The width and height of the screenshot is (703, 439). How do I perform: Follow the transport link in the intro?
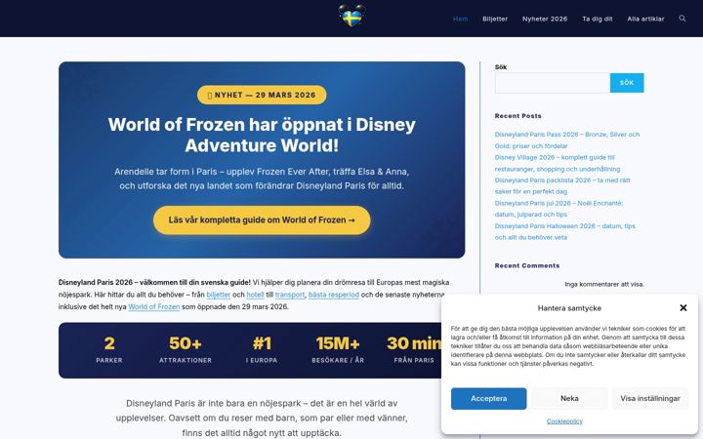click(290, 295)
